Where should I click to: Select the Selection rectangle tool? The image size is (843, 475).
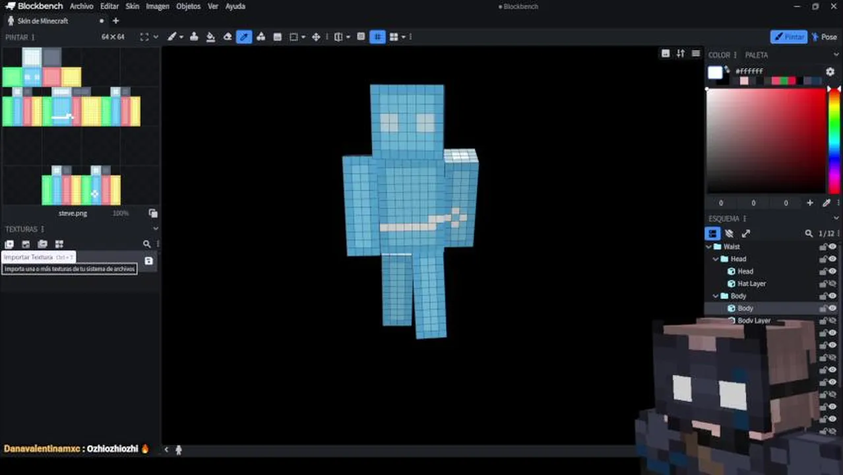coord(294,37)
